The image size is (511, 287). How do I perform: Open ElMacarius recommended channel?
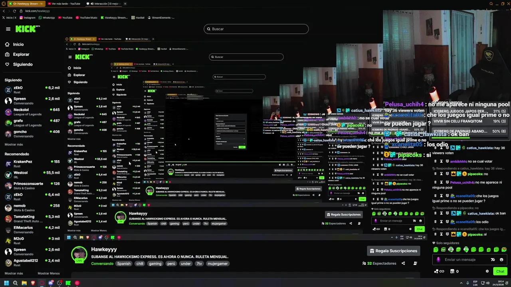32,230
